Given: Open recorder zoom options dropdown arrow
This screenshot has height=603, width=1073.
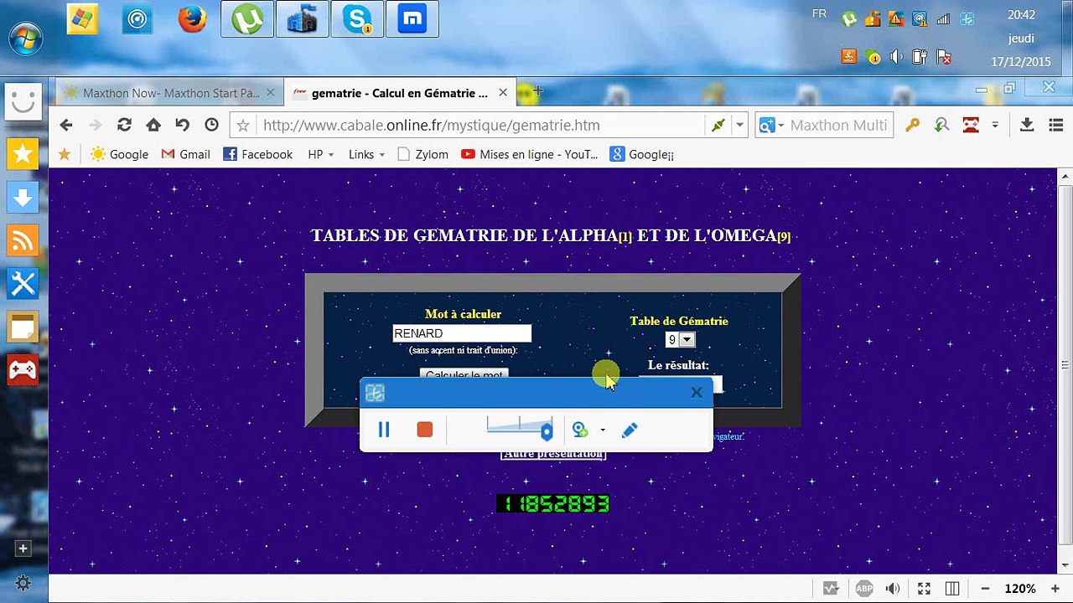Looking at the screenshot, I should tap(603, 430).
